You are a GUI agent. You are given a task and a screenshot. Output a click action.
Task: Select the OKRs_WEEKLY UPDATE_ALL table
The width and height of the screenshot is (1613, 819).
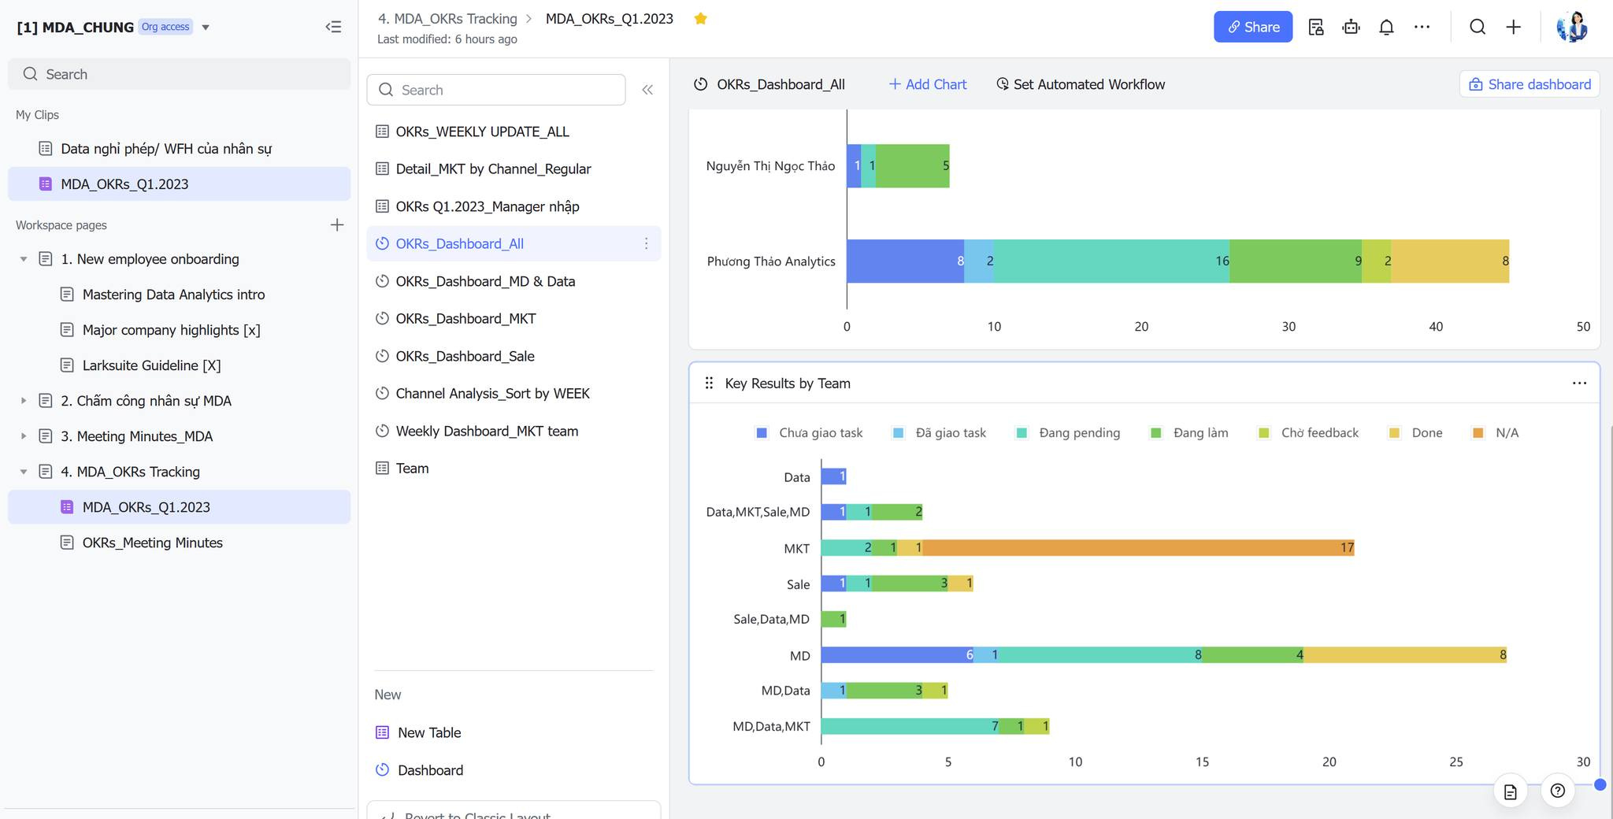pos(482,132)
